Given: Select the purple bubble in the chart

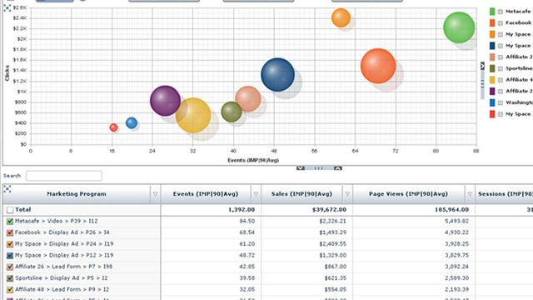Looking at the screenshot, I should 165,101.
